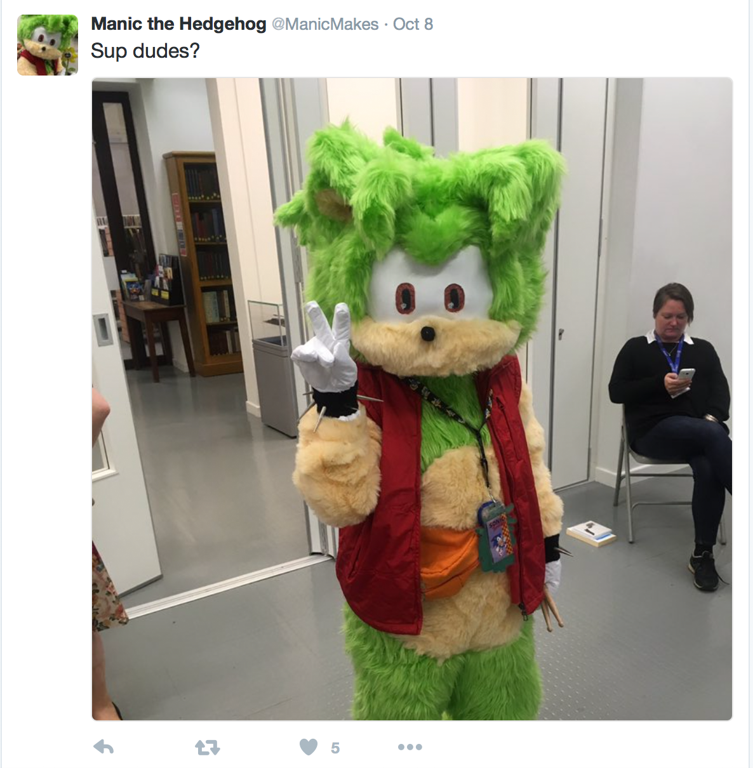Open the Manic the Hedgehog avatar picture
Screen dimensions: 753x768
(x=48, y=45)
